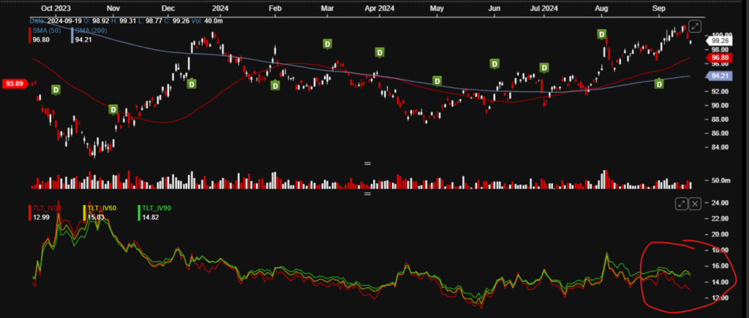Viewport: 749px width, 318px height.
Task: Click the Apr 2024 date axis label
Action: pos(380,8)
